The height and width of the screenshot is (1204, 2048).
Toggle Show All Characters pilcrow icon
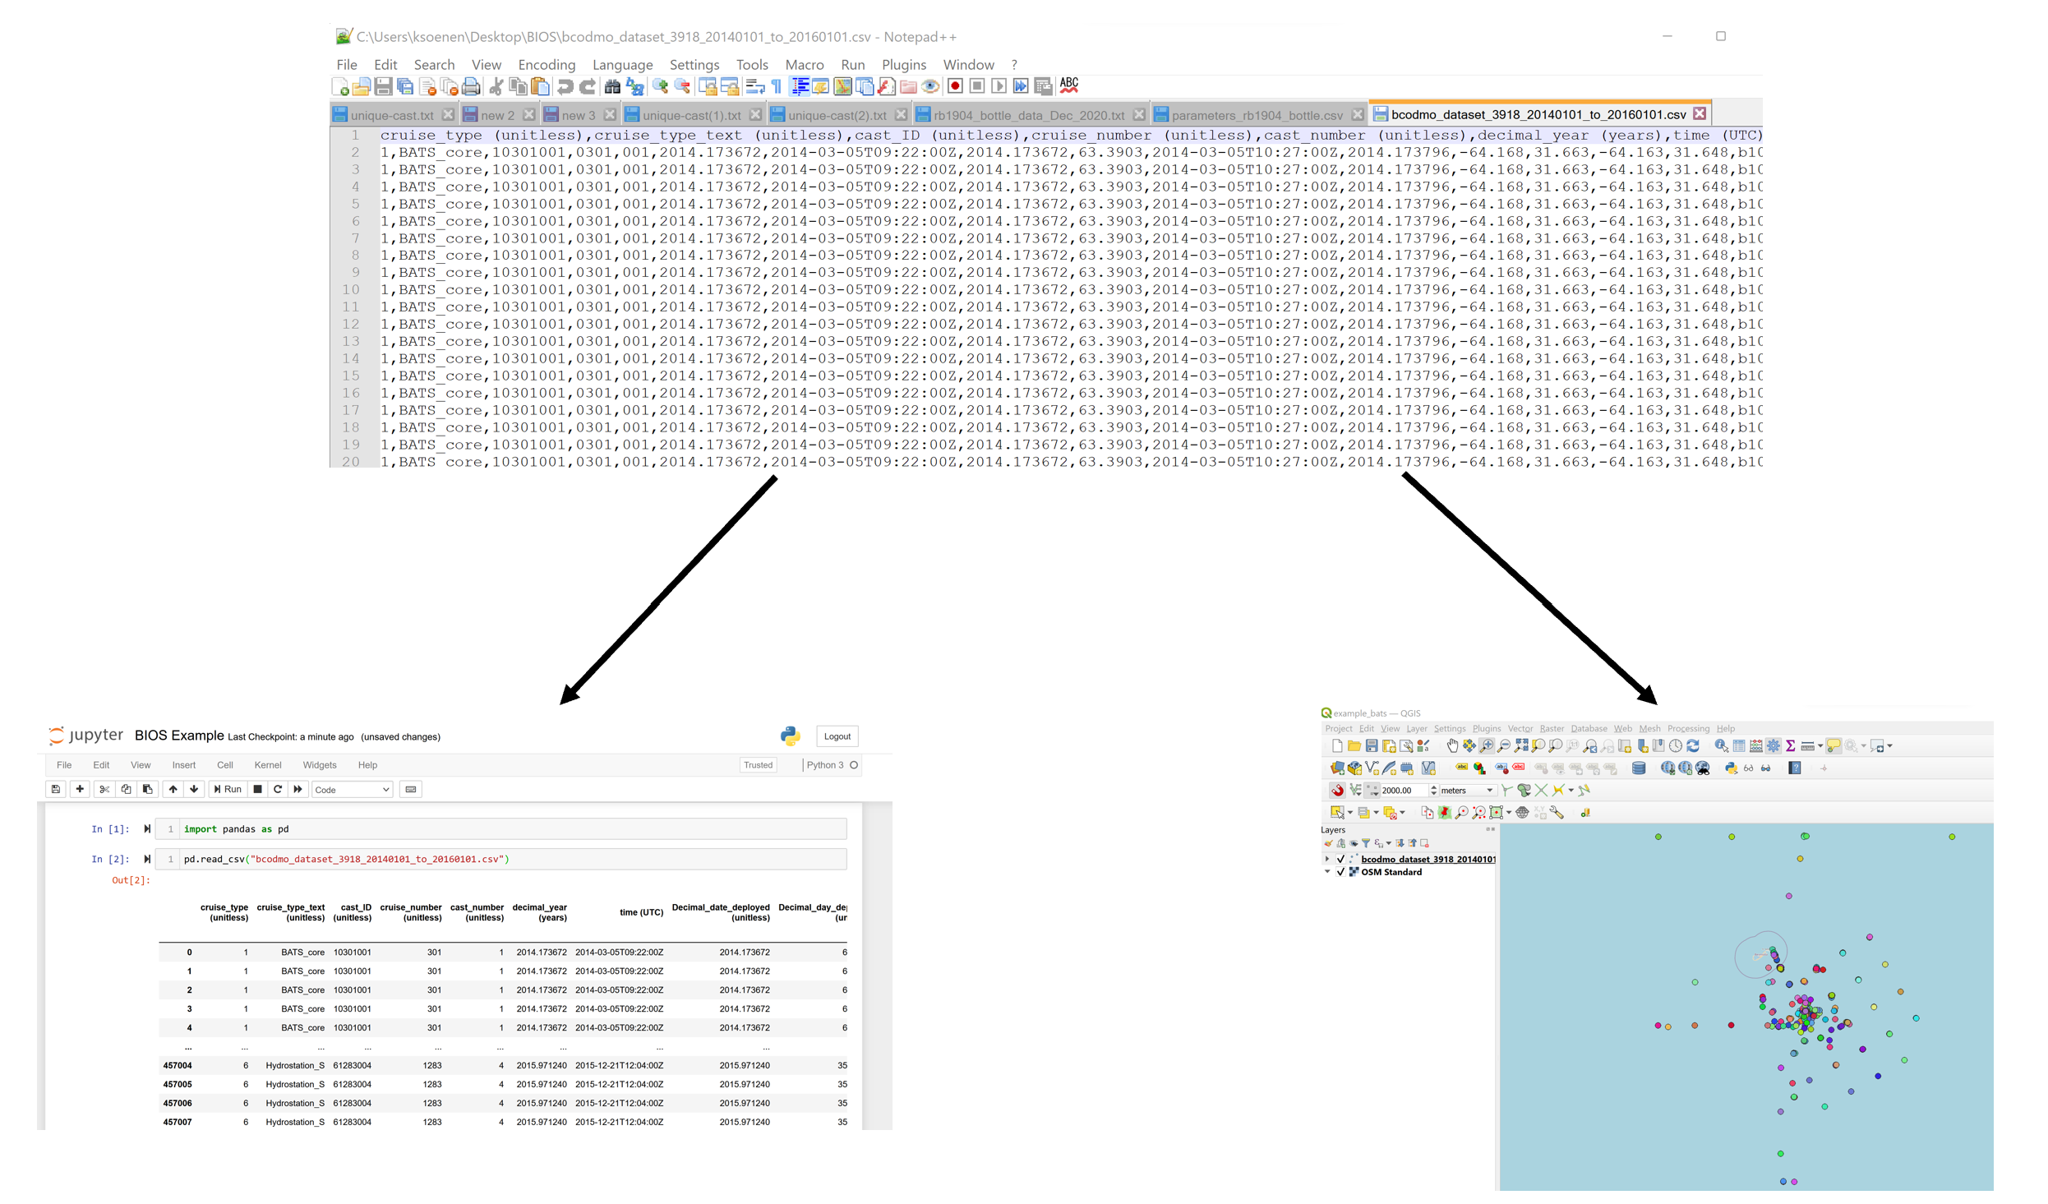[776, 86]
